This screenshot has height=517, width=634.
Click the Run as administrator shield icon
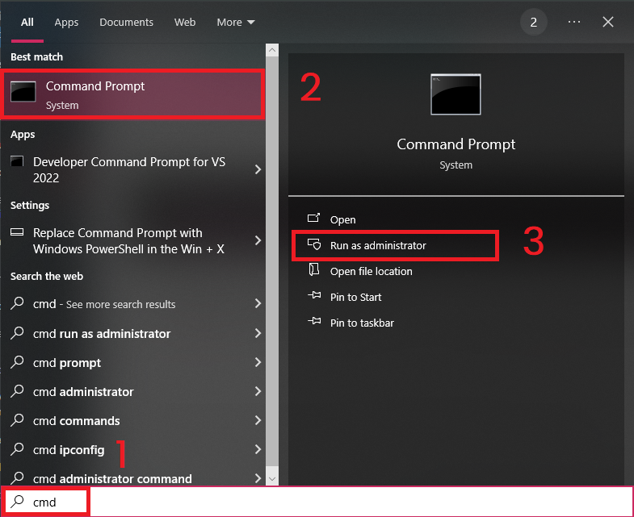coord(315,245)
